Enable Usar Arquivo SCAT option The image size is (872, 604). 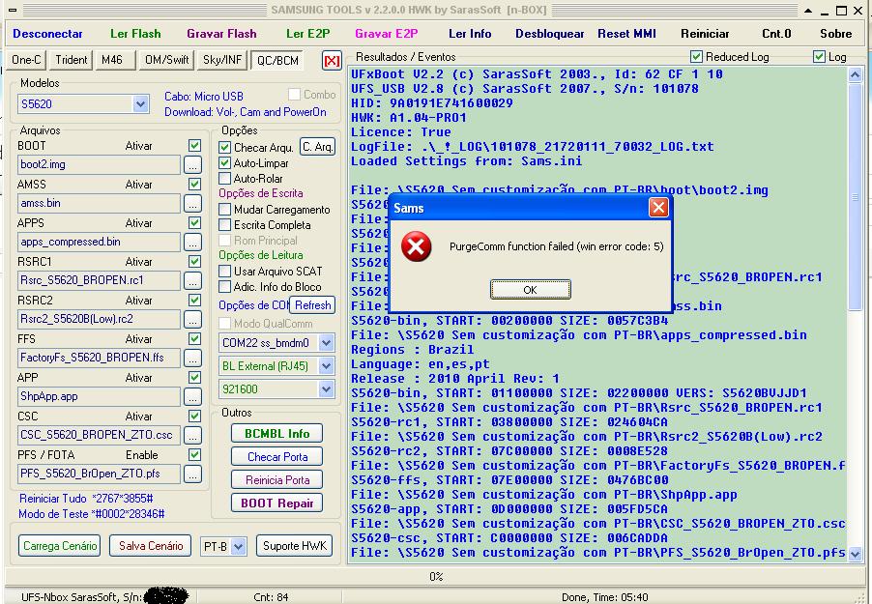pyautogui.click(x=224, y=272)
